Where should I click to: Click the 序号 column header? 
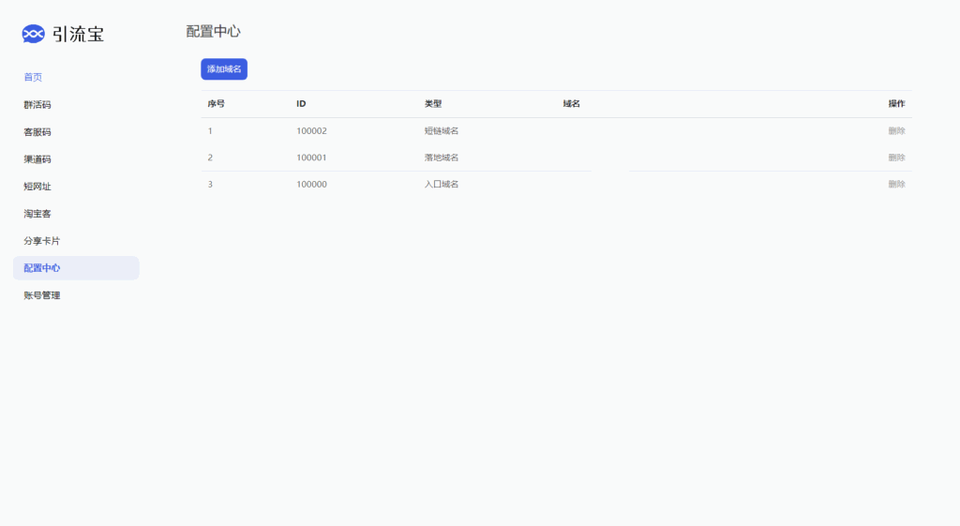pos(216,104)
